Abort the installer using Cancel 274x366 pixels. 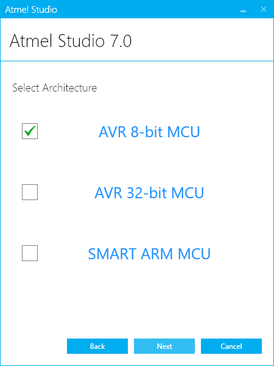click(231, 346)
